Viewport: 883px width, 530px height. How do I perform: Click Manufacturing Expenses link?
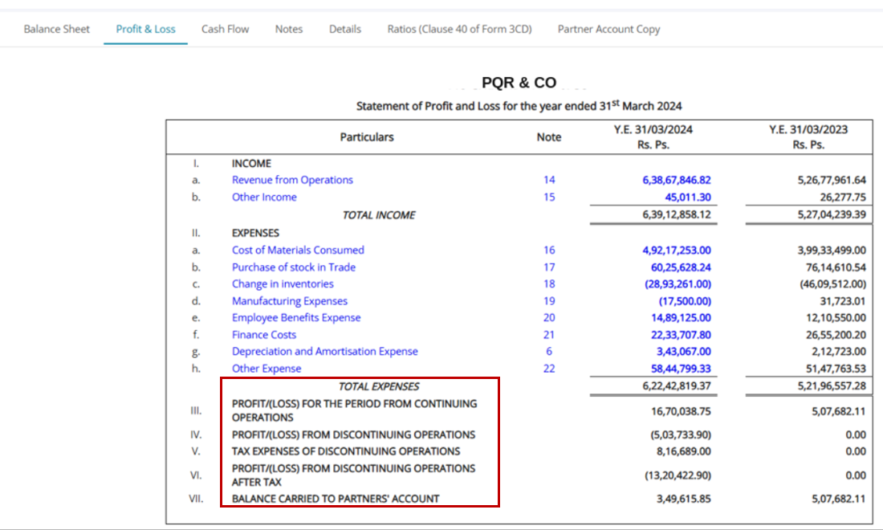point(290,301)
